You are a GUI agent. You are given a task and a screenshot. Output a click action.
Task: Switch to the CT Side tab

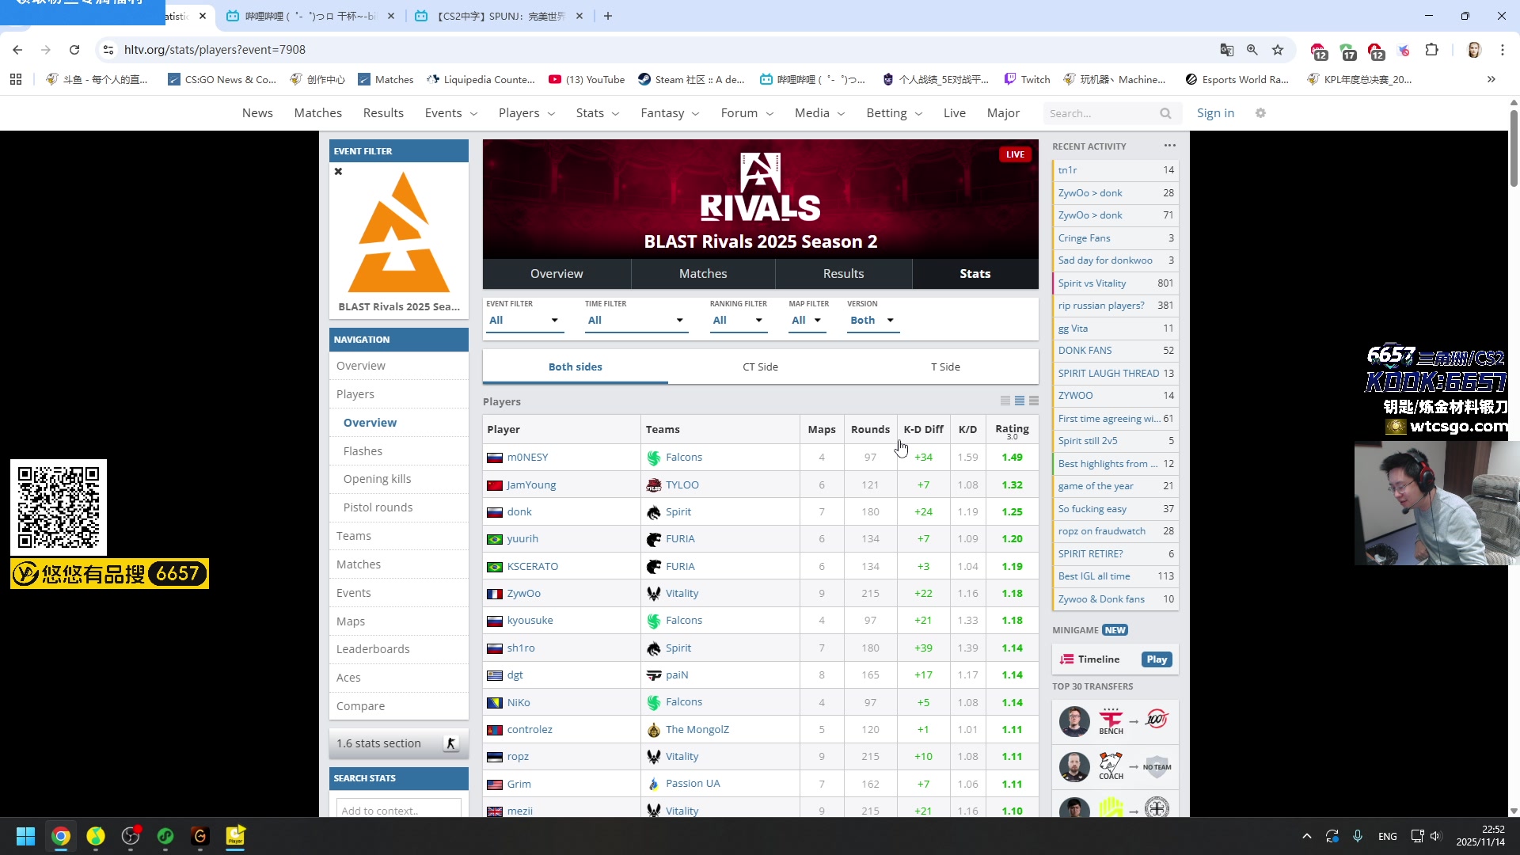[760, 367]
